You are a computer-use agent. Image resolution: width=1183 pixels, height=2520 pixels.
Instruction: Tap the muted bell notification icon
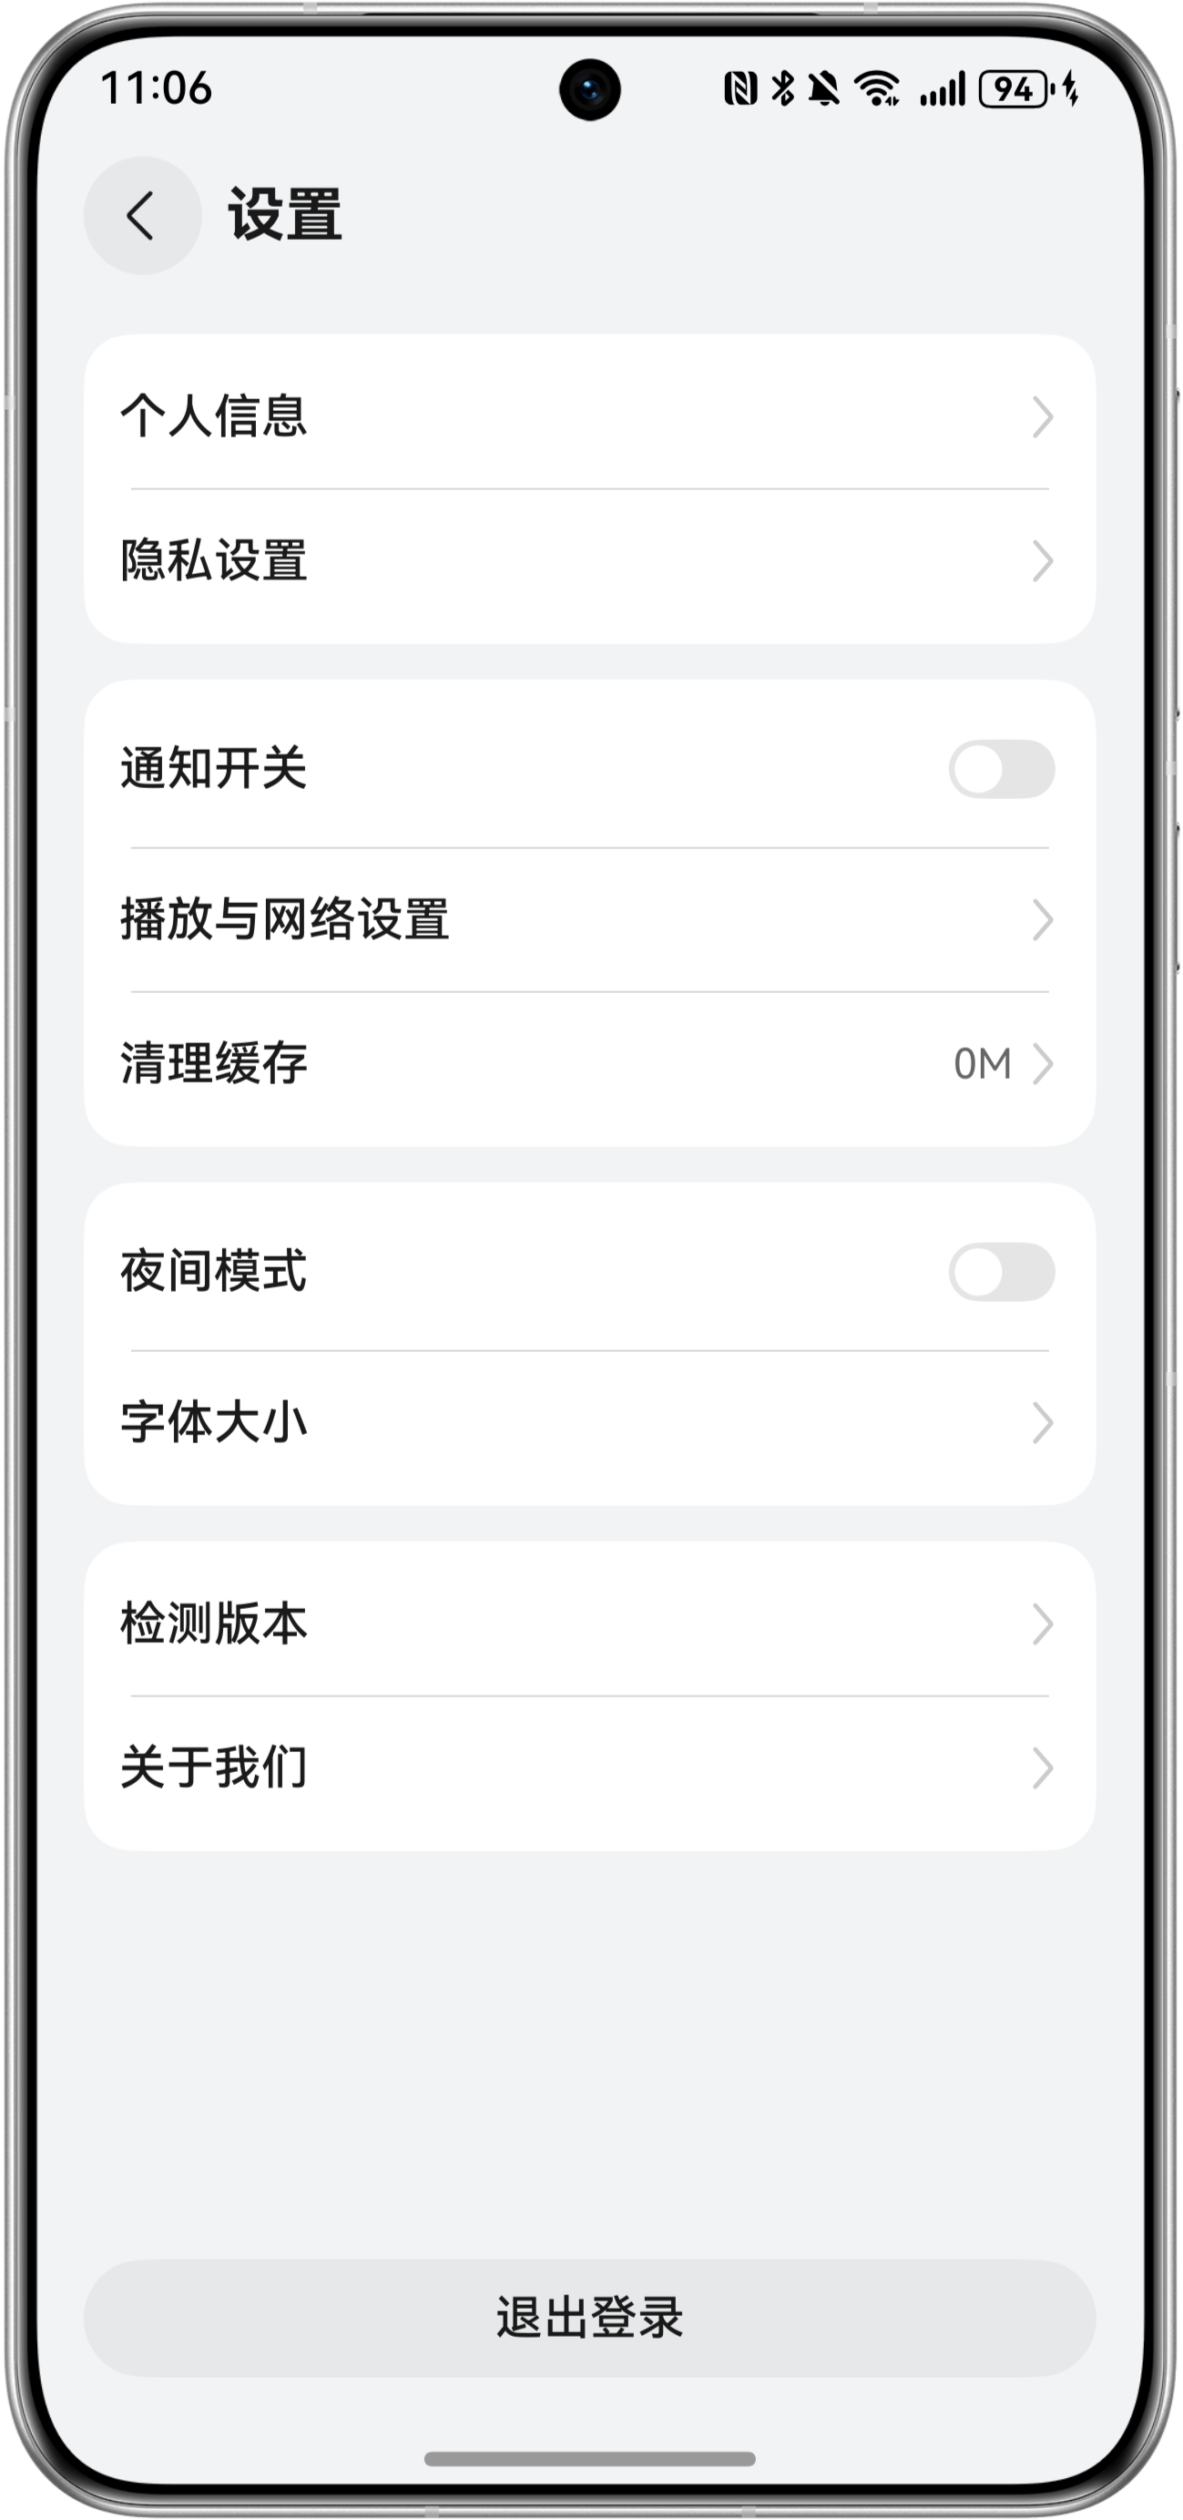click(824, 89)
